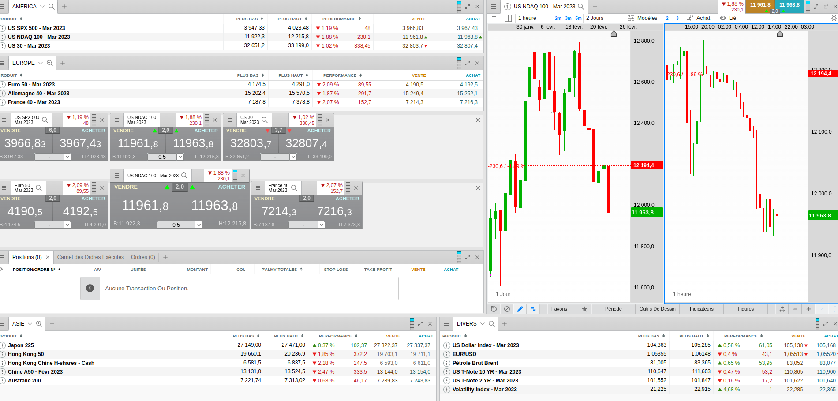Click the chart list-view icon left of 1 heure
Viewport: 838px width, 401px height.
click(494, 18)
